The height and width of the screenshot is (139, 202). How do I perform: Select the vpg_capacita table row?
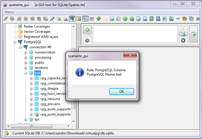53,78
